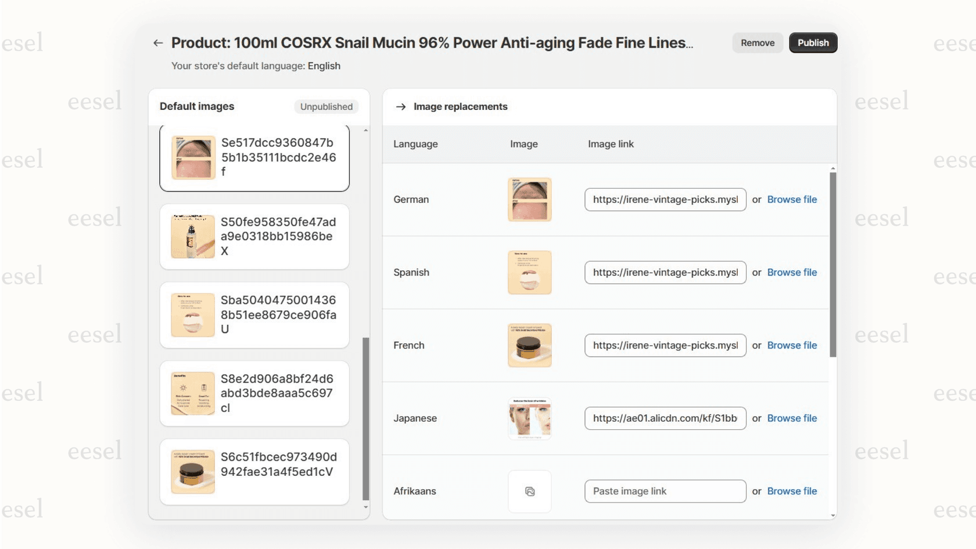Open Browse file for the German row
The height and width of the screenshot is (549, 976).
click(792, 199)
